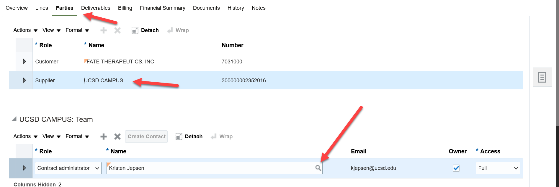Switch to the Documents tab
559x187 pixels.
(x=206, y=8)
